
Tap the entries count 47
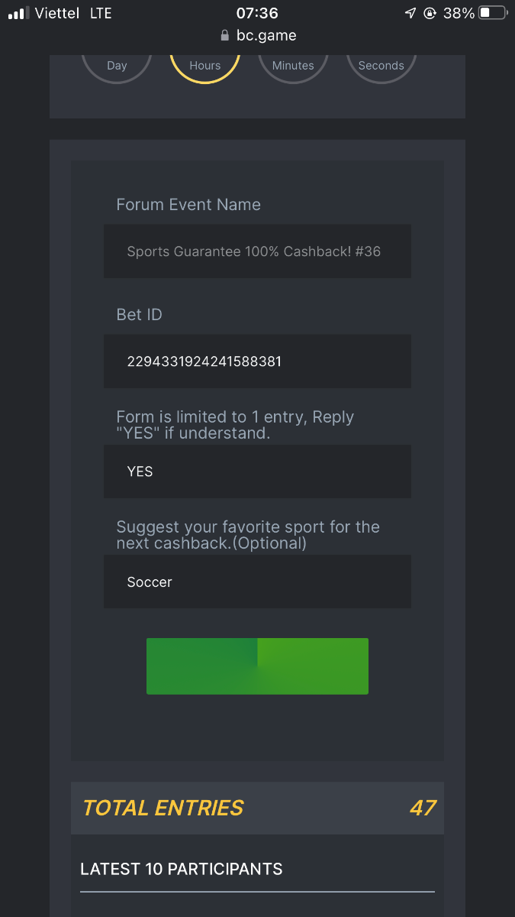(x=423, y=808)
